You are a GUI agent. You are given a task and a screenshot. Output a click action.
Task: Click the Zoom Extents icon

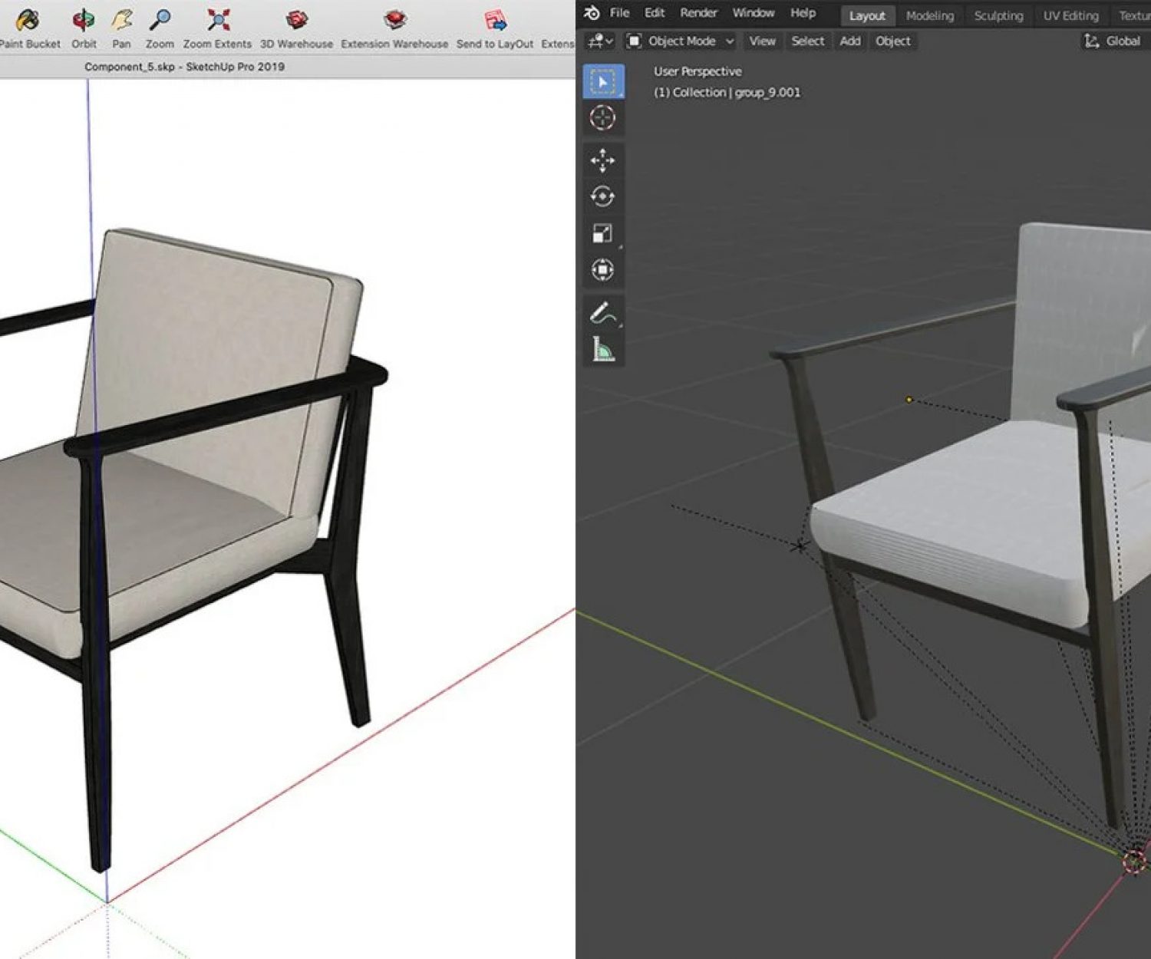tap(218, 20)
